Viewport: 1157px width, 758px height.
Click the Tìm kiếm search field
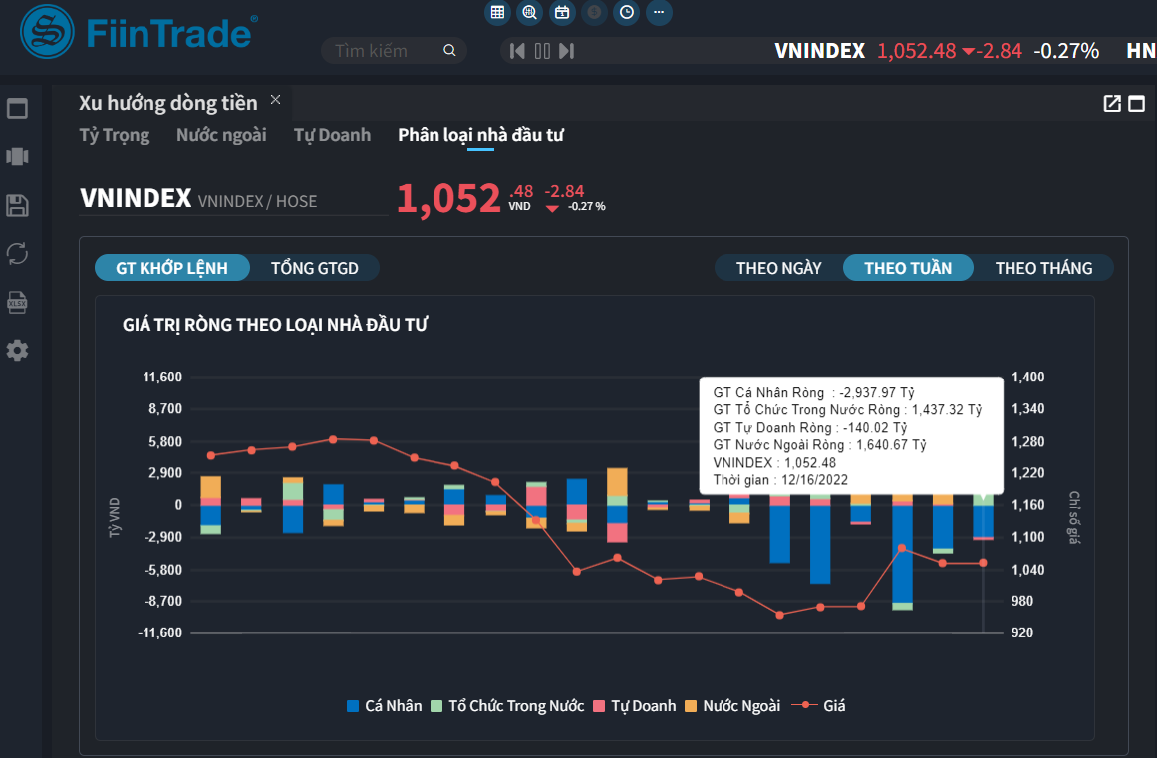384,51
